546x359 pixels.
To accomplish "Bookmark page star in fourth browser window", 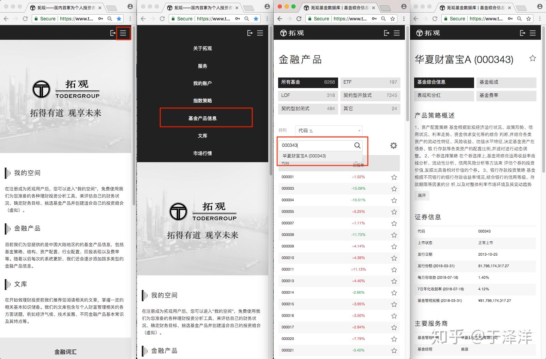I will pyautogui.click(x=529, y=19).
